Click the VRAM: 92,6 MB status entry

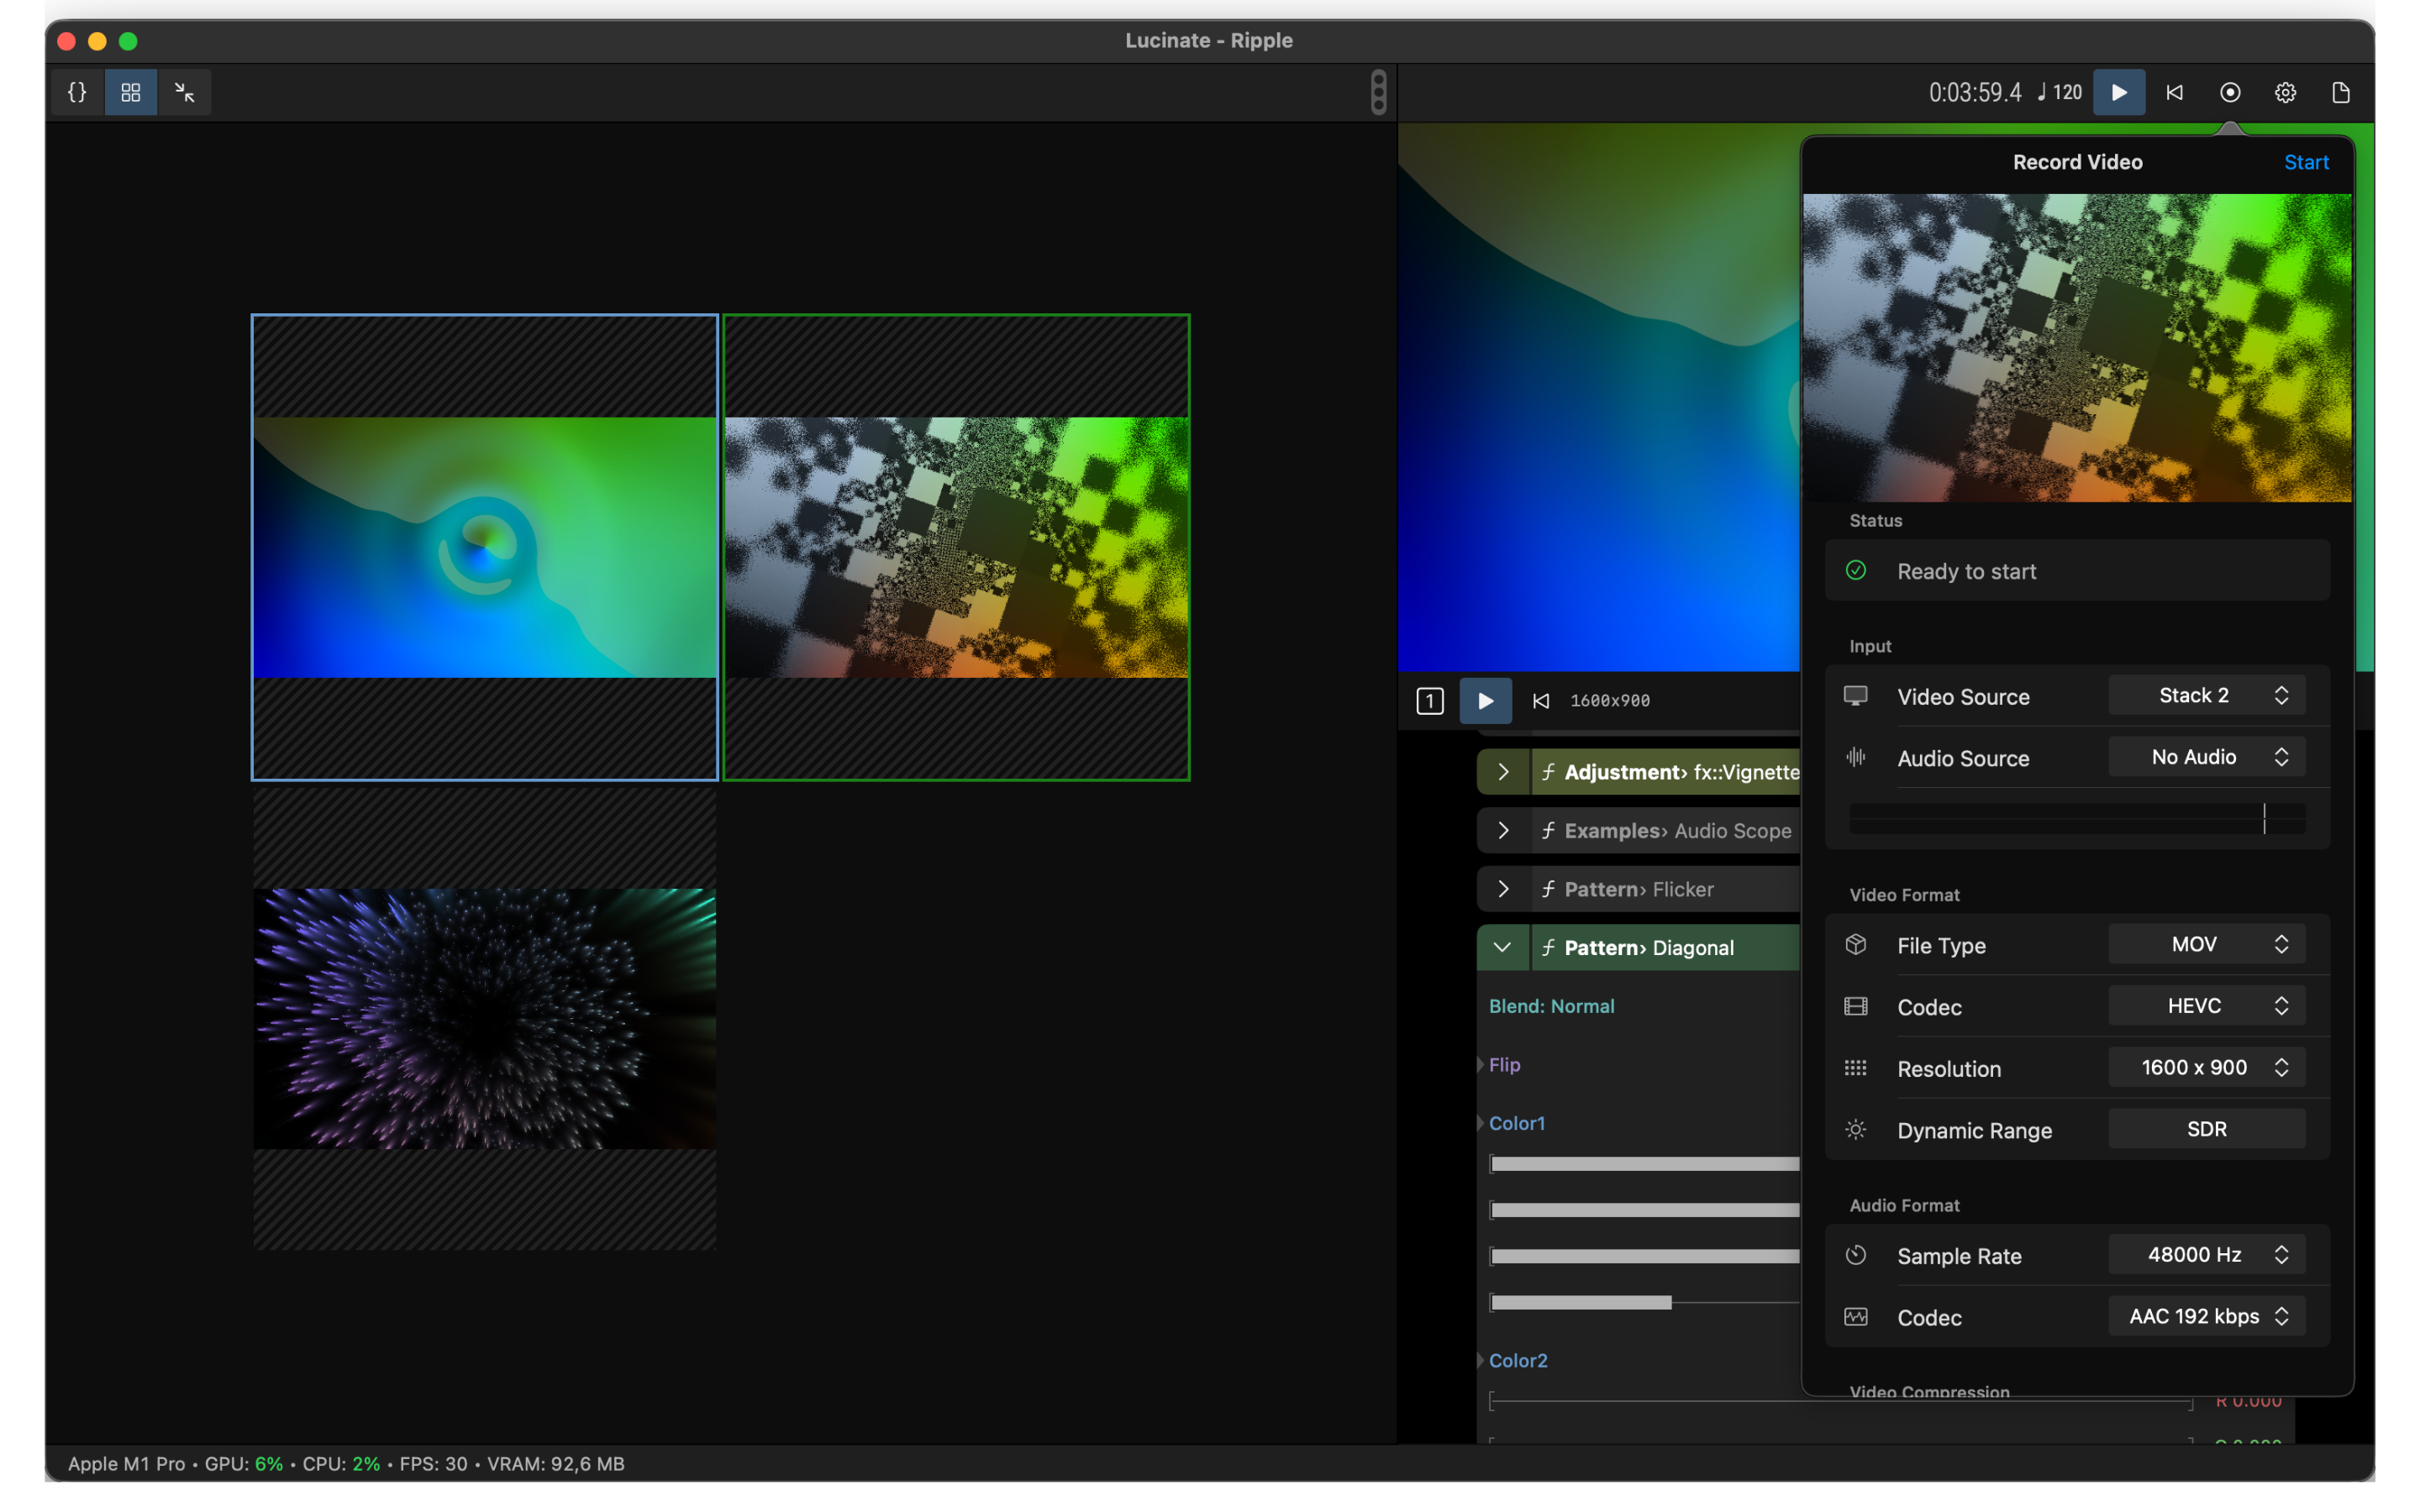click(x=556, y=1464)
